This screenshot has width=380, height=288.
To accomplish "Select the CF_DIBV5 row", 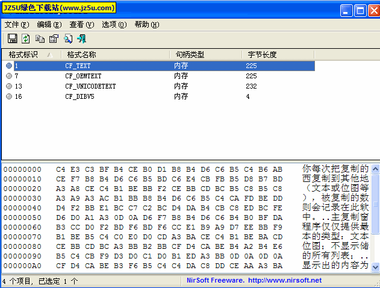I will (x=159, y=96).
